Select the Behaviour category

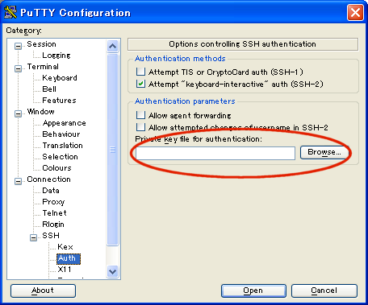coord(61,134)
